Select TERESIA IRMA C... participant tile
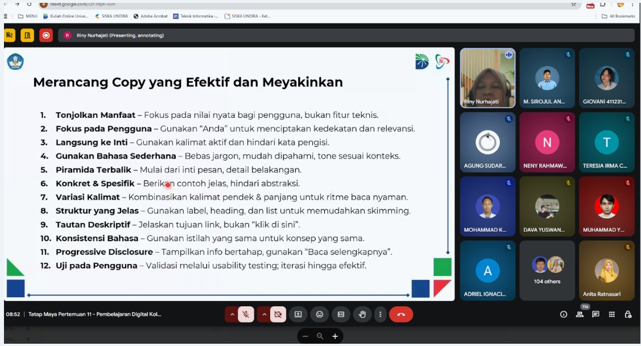641x346 pixels. [607, 142]
